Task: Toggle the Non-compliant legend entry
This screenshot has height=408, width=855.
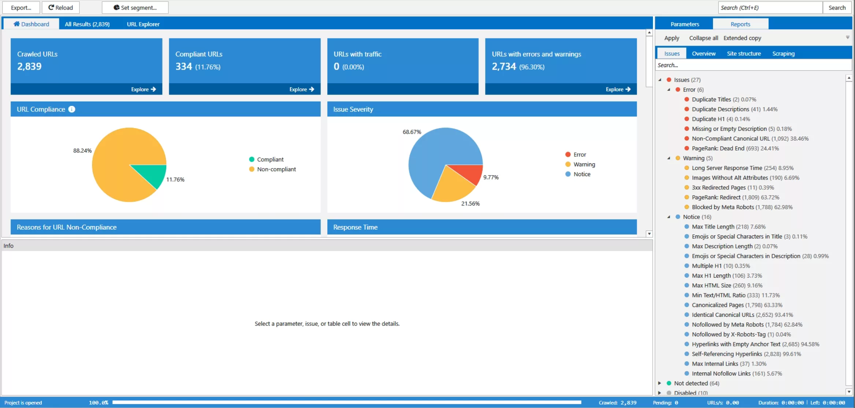Action: click(272, 169)
